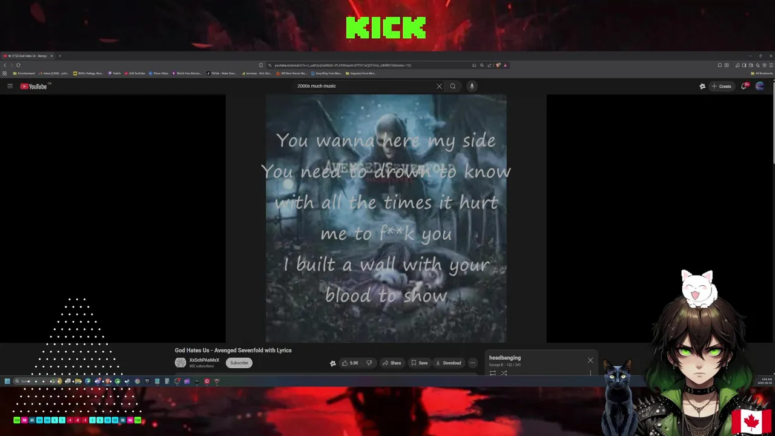
Task: Click the browser address bar URL
Action: coord(342,65)
